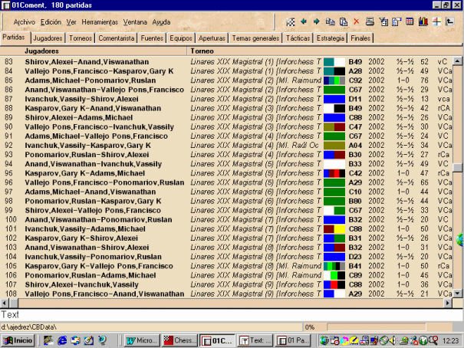This screenshot has width=464, height=348.
Task: Click the colorful books icon
Action: tap(423, 21)
